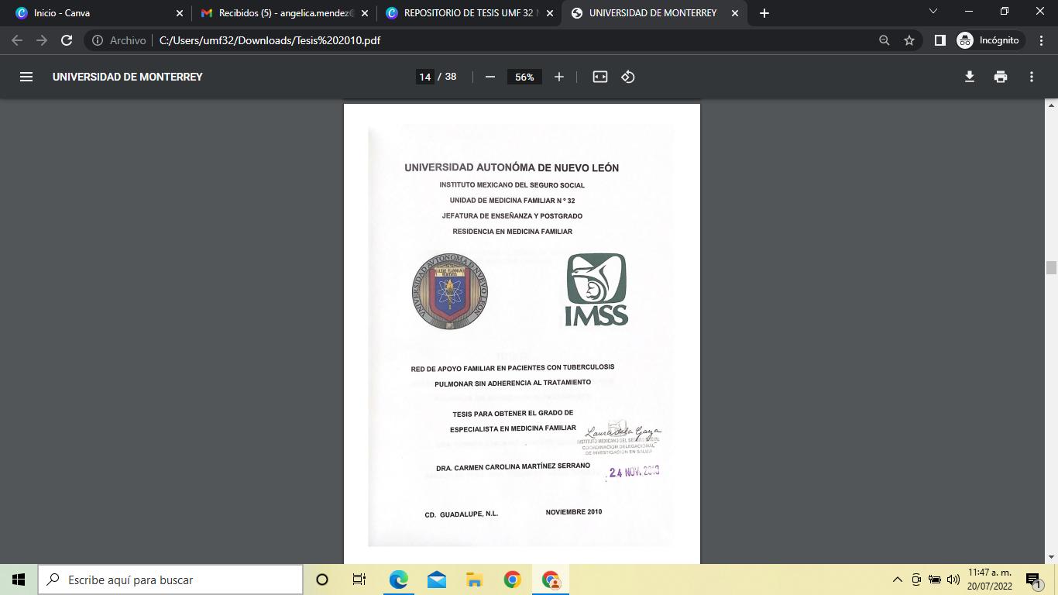Click the IMSS logo on the page
The width and height of the screenshot is (1058, 595).
click(596, 289)
